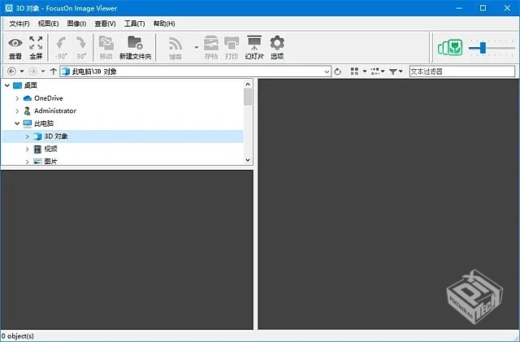Click the address bar path 此电脑\3D 对象
The height and width of the screenshot is (342, 520).
[x=94, y=71]
